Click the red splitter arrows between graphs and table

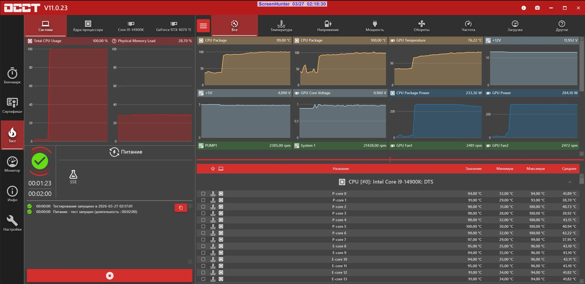point(390,160)
